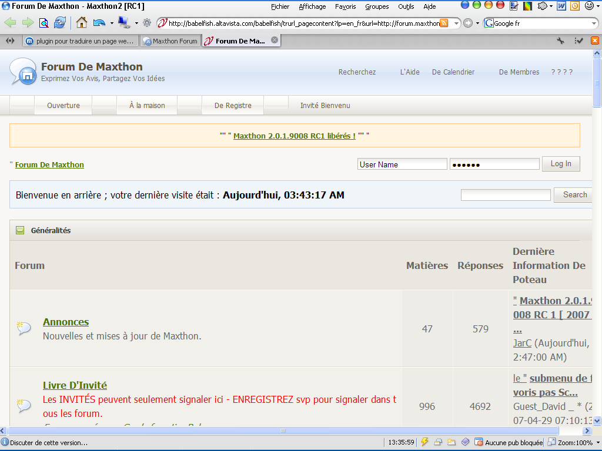Click the orange clock plugin icon

[x=575, y=6]
